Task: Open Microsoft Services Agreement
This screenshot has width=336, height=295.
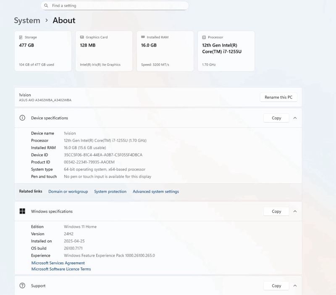Action: click(58, 263)
